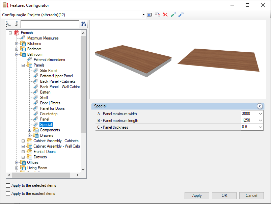Select Bottom/Upper Panel tree item
273x207 pixels.
click(56, 76)
